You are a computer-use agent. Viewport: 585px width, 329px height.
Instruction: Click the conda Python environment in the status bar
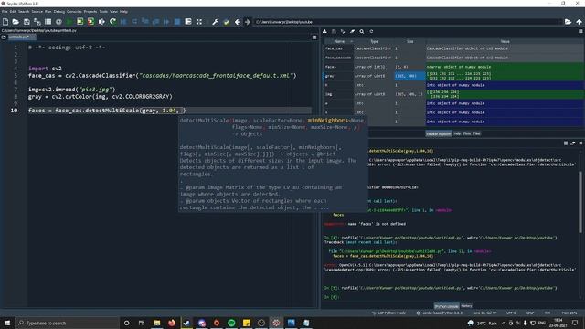click(440, 313)
